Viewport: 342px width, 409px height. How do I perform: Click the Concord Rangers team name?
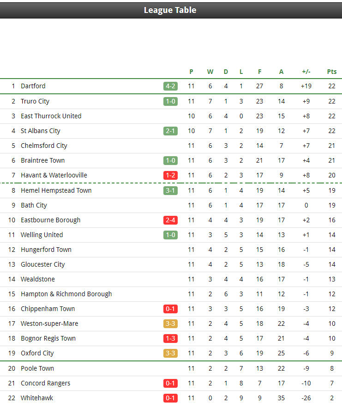[46, 383]
